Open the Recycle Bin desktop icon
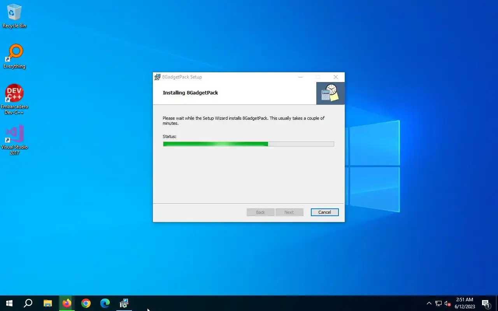Viewport: 498px width, 311px height. 14,16
